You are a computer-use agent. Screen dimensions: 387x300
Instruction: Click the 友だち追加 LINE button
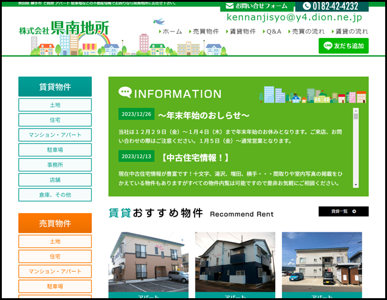tap(343, 46)
